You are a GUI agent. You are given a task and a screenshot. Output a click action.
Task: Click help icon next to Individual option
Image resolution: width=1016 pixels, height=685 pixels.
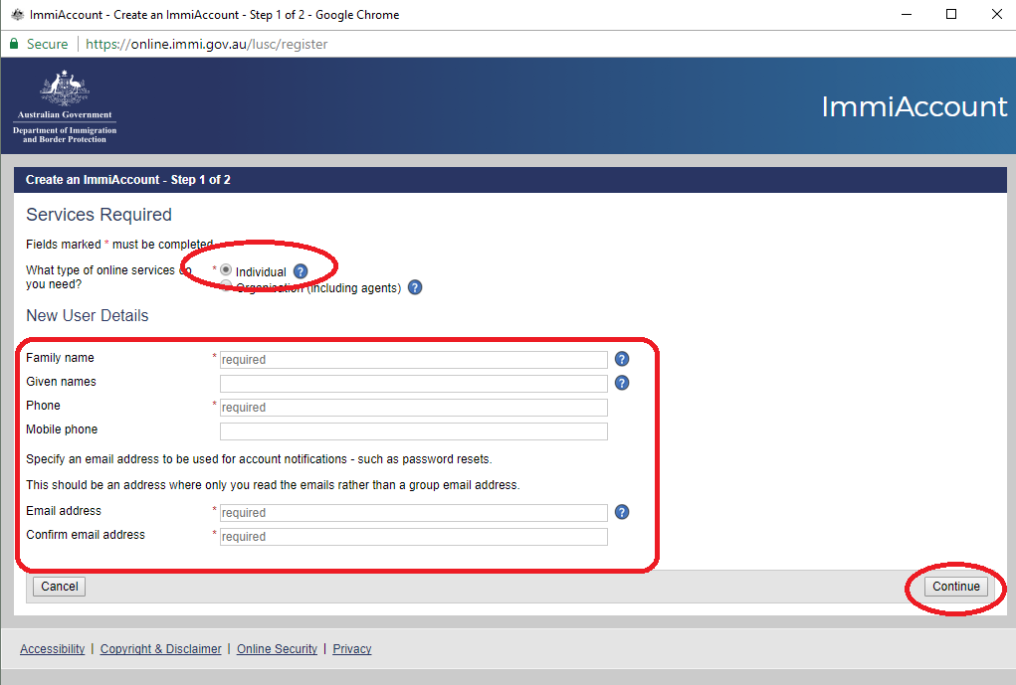pos(300,271)
